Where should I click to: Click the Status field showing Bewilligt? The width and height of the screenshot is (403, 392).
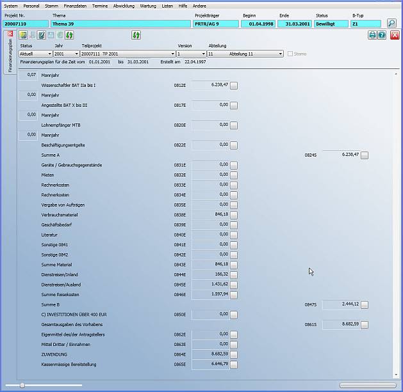[331, 24]
